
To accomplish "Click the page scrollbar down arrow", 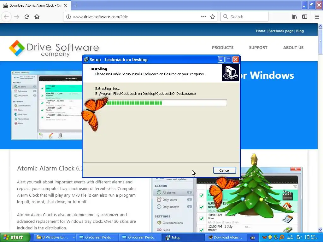I will pyautogui.click(x=320, y=230).
